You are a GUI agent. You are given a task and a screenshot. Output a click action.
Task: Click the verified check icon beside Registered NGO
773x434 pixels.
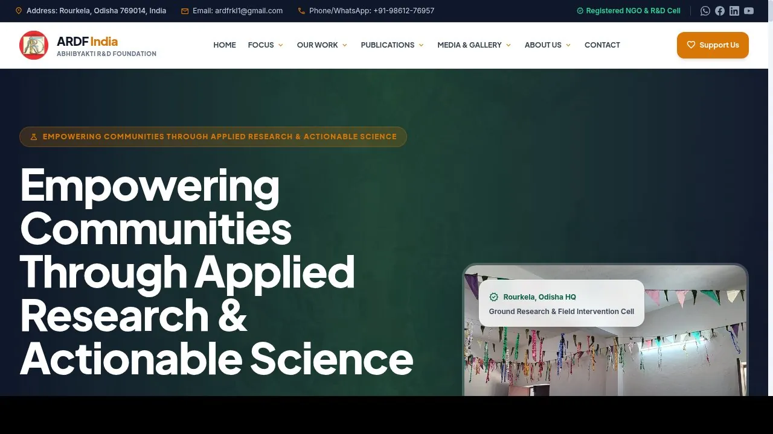580,11
